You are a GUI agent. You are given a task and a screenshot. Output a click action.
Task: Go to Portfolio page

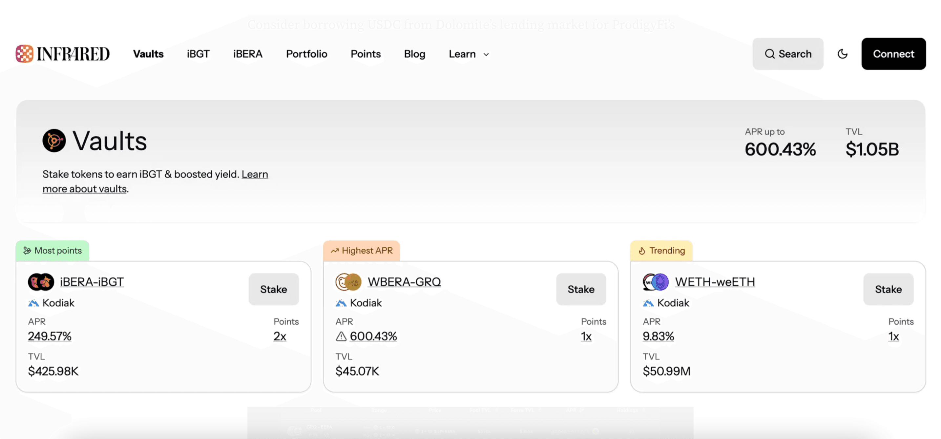click(306, 54)
